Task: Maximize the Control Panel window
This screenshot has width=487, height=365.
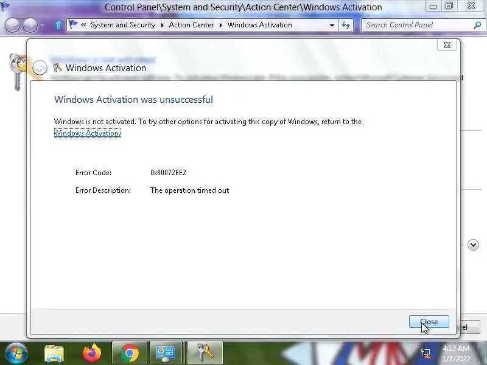Action: [449, 6]
